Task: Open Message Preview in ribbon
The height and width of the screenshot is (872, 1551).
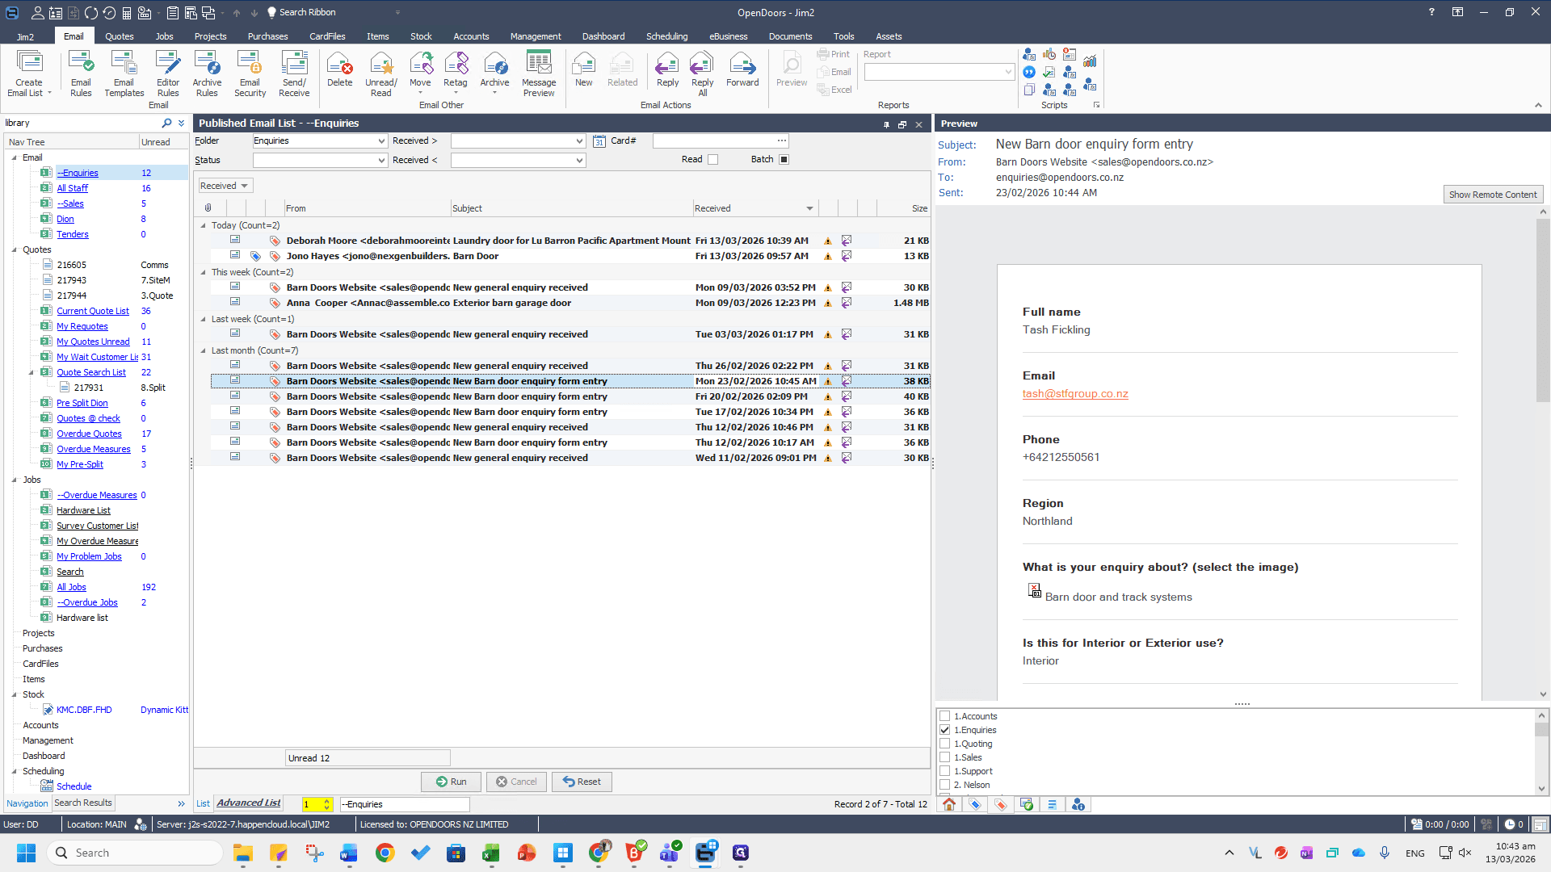Action: [x=539, y=73]
